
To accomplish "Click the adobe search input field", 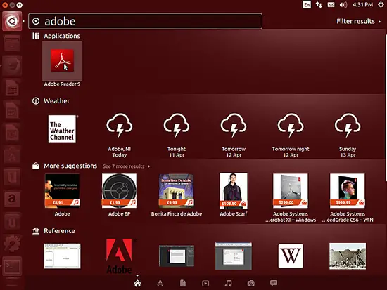I will point(146,22).
